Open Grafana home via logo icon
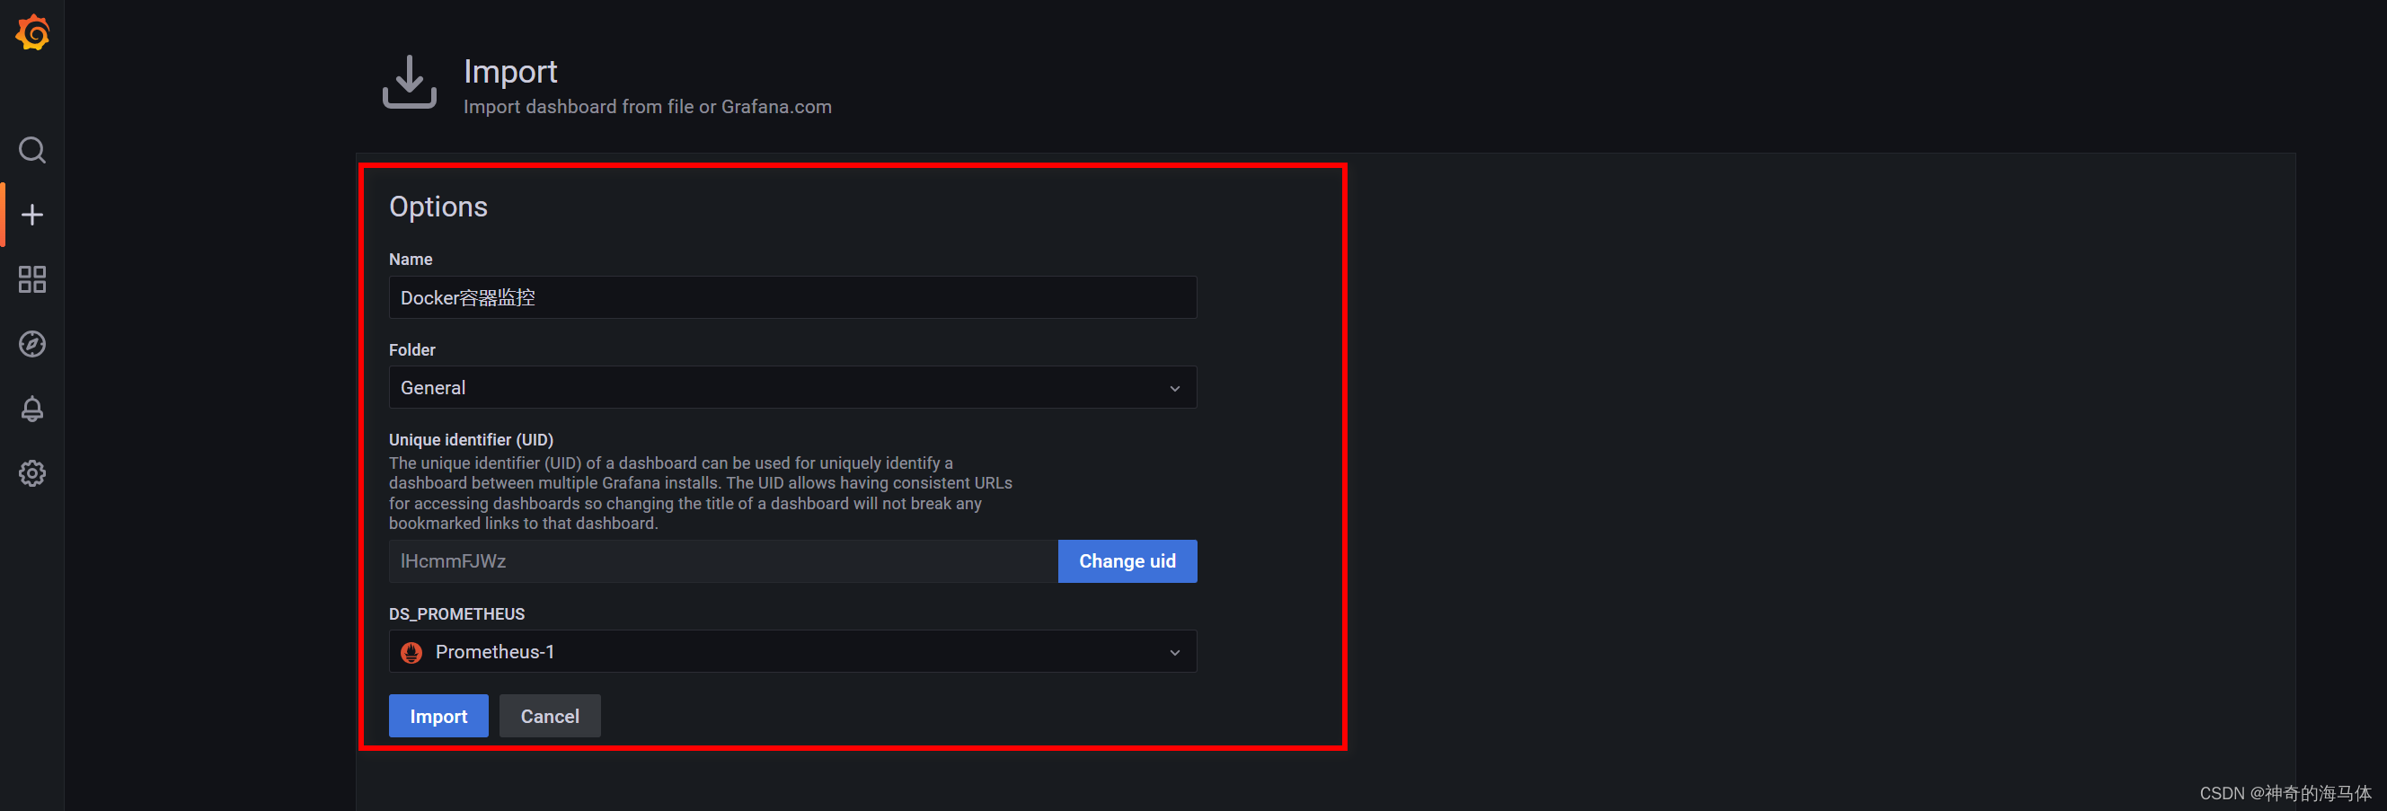2387x811 pixels. (x=32, y=32)
